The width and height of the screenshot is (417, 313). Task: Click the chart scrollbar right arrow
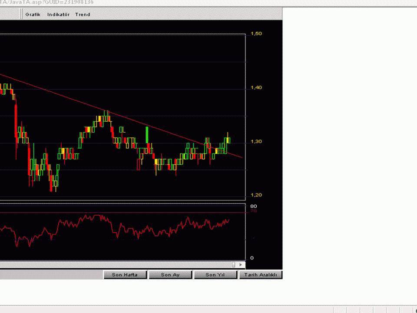coord(241,265)
